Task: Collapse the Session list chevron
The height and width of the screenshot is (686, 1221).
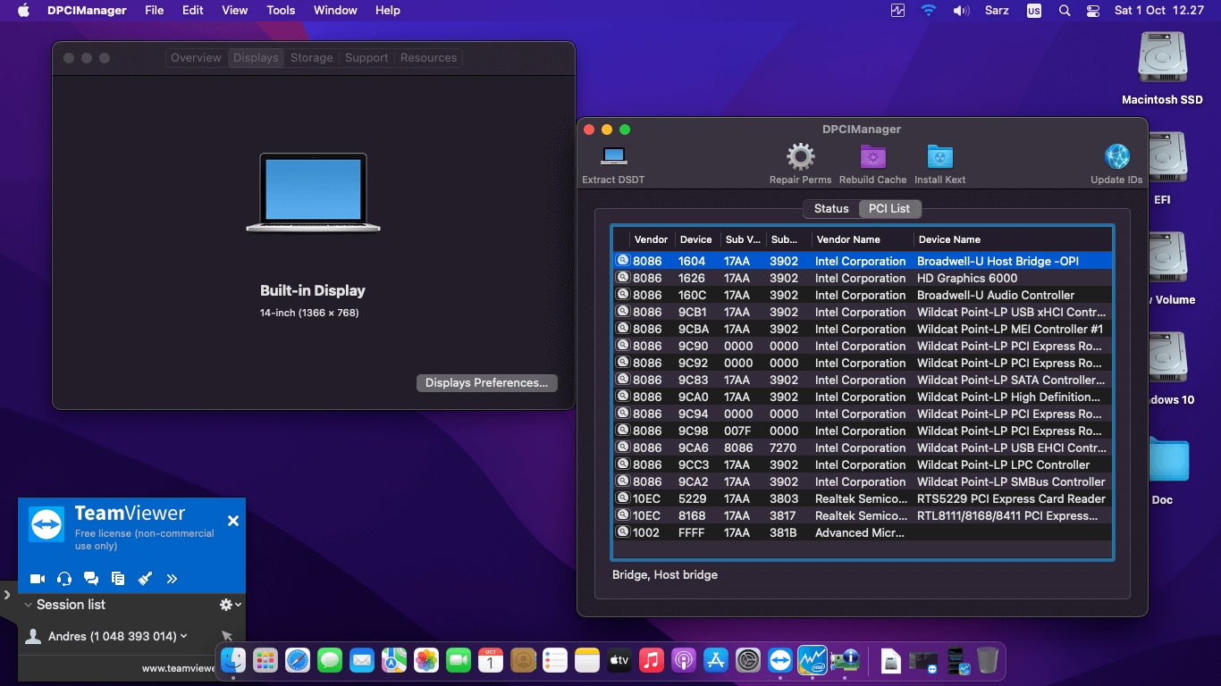Action: pos(29,605)
